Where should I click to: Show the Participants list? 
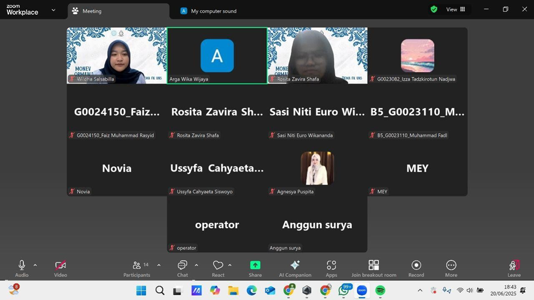tap(137, 267)
